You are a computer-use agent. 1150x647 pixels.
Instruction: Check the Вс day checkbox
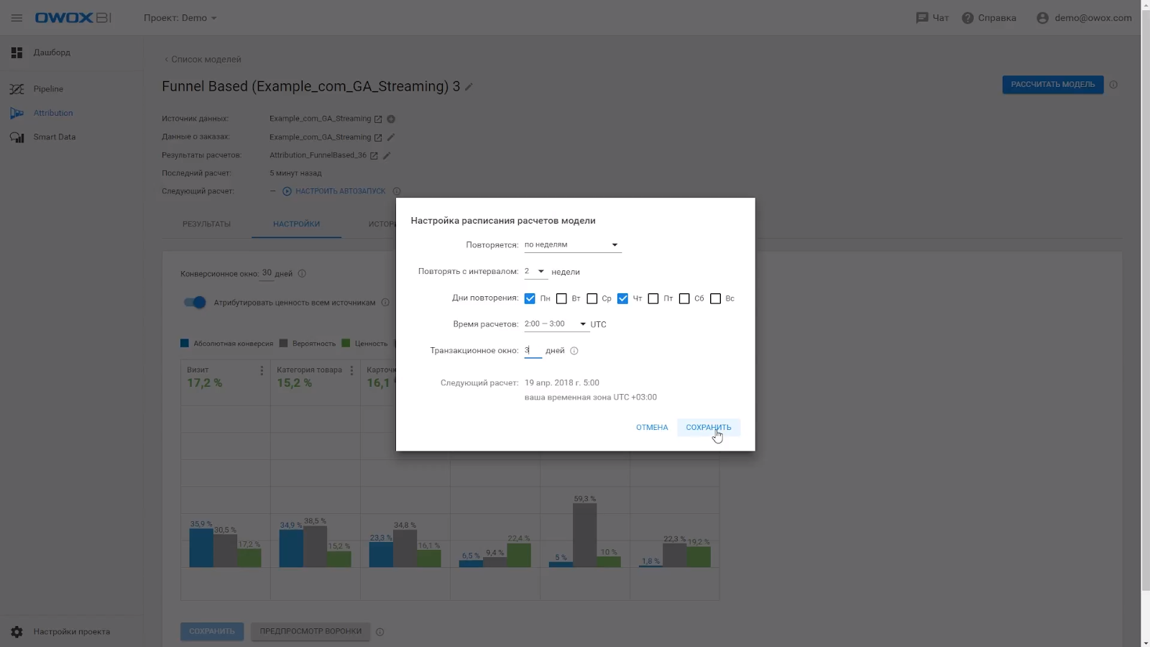point(715,298)
